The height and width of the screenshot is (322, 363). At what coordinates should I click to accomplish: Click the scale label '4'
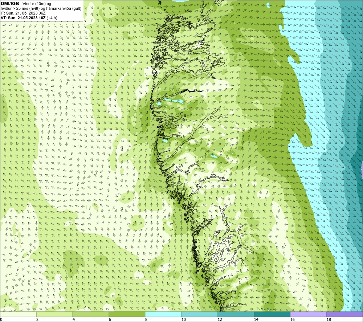click(74, 320)
